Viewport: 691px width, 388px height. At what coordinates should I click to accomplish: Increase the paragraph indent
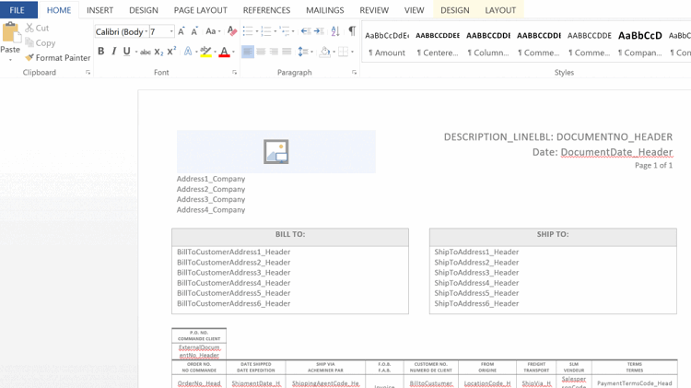[x=319, y=31]
